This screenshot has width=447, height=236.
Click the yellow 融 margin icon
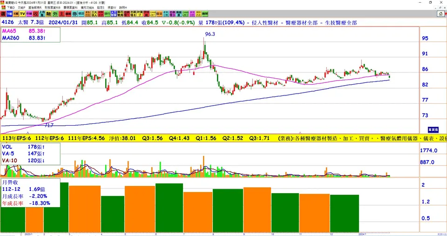pyautogui.click(x=48, y=13)
